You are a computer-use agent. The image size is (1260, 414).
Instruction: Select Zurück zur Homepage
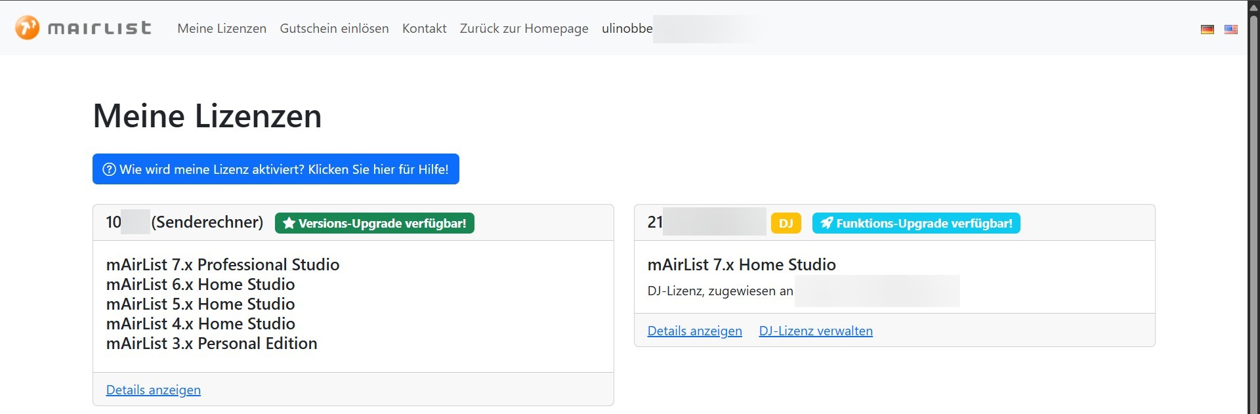point(524,28)
